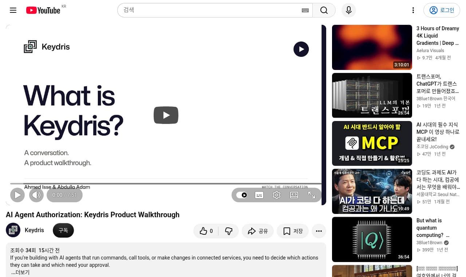Open 'But what is quantum computing?' title
Image resolution: width=466 pixels, height=277 pixels.
[434, 228]
